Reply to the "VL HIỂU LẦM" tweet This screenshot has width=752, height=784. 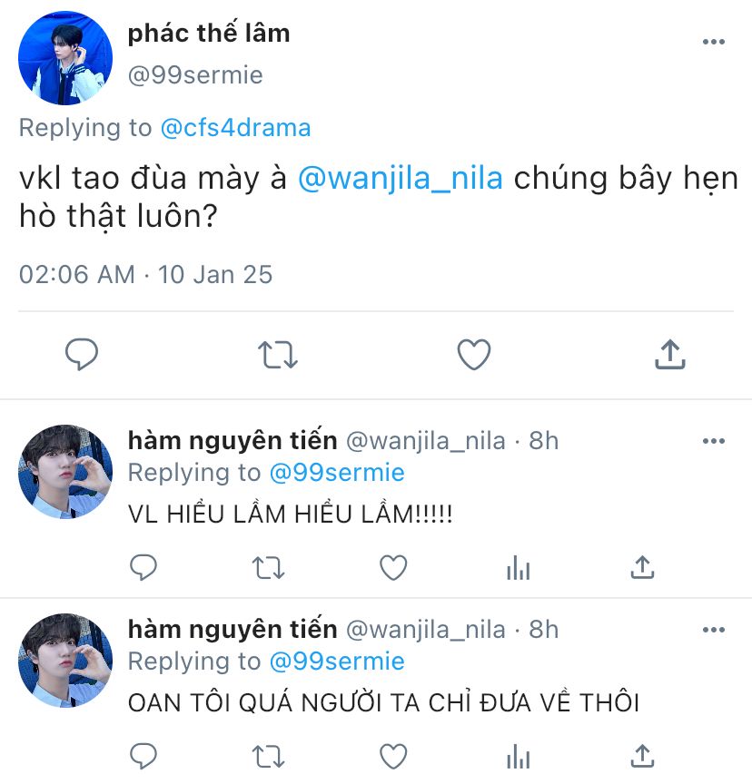pyautogui.click(x=143, y=567)
